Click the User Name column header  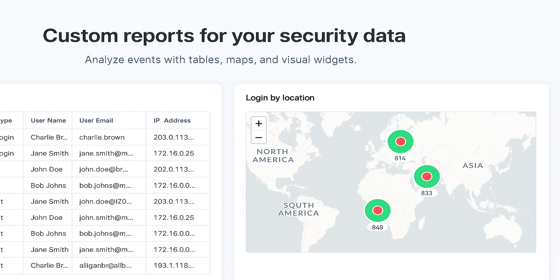point(48,120)
